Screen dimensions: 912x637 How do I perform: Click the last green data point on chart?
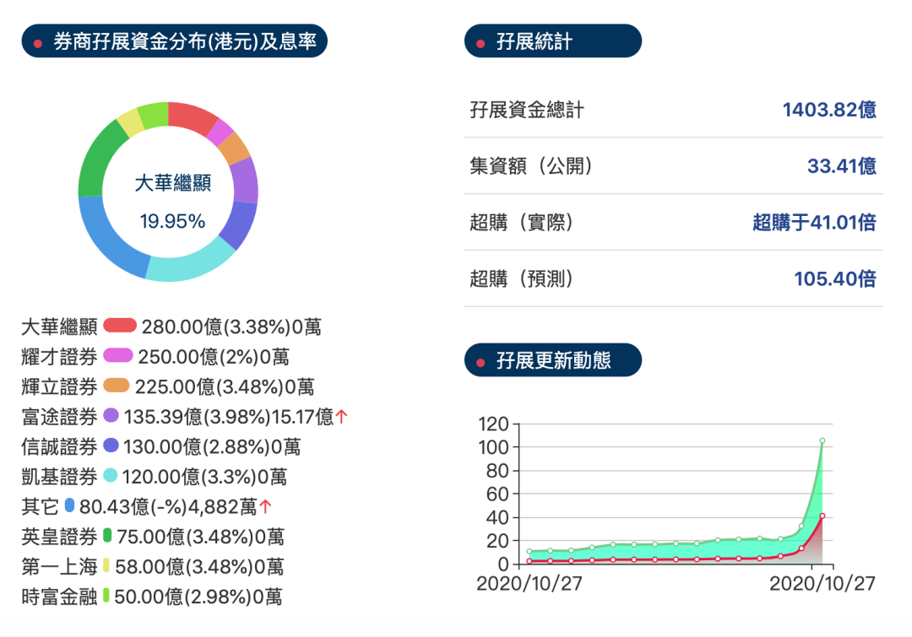pos(822,440)
